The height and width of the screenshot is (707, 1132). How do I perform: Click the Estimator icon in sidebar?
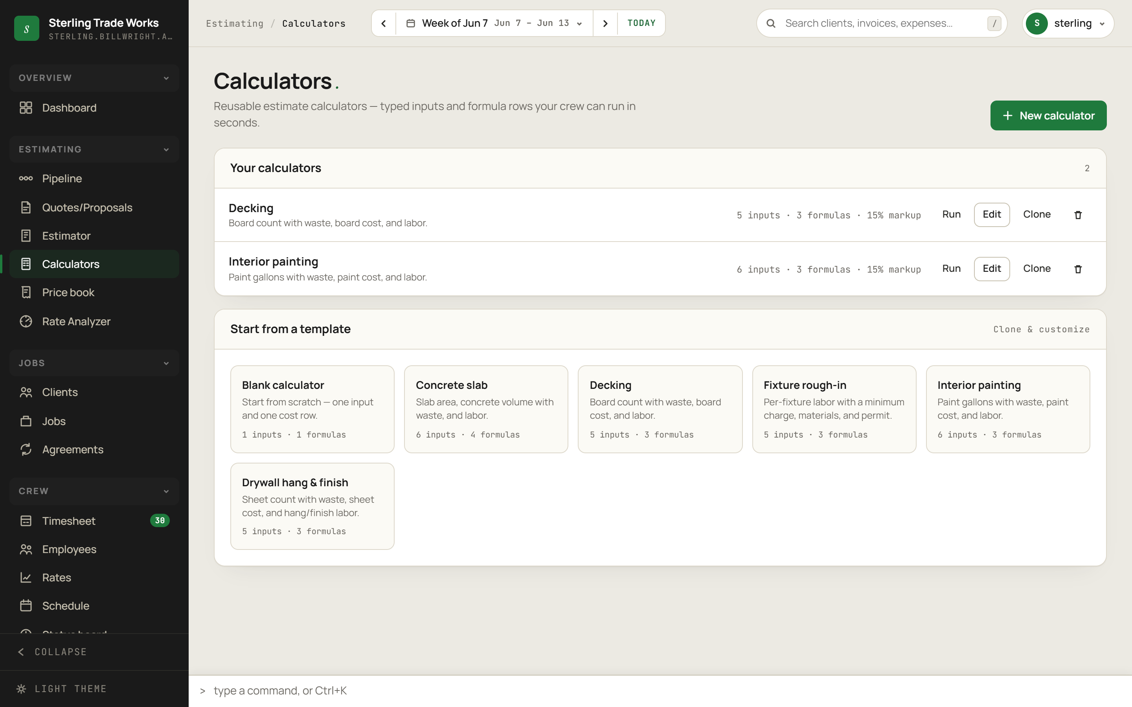[x=26, y=236]
